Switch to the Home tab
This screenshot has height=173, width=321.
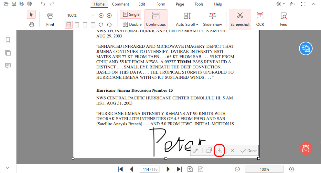(x=99, y=4)
